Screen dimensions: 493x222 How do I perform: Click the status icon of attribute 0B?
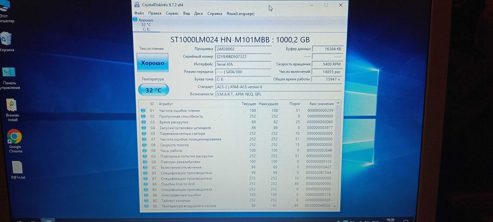tap(145, 162)
